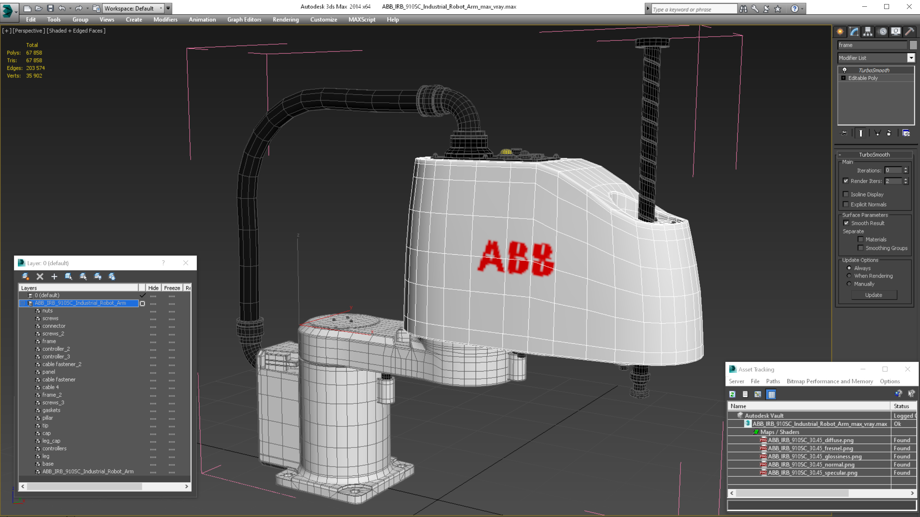Open the Graph Editors menu
Image resolution: width=920 pixels, height=517 pixels.
pyautogui.click(x=244, y=19)
